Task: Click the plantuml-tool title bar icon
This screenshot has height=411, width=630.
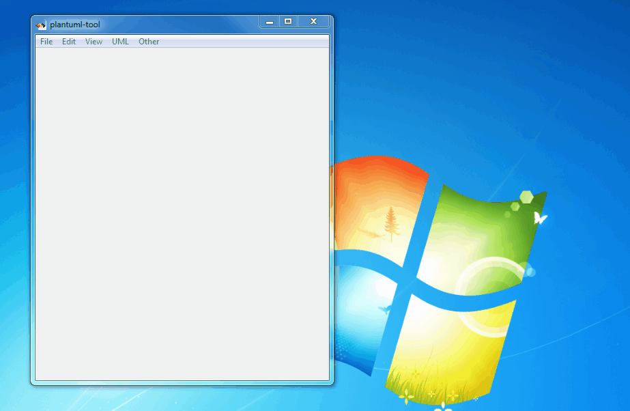Action: pyautogui.click(x=41, y=25)
